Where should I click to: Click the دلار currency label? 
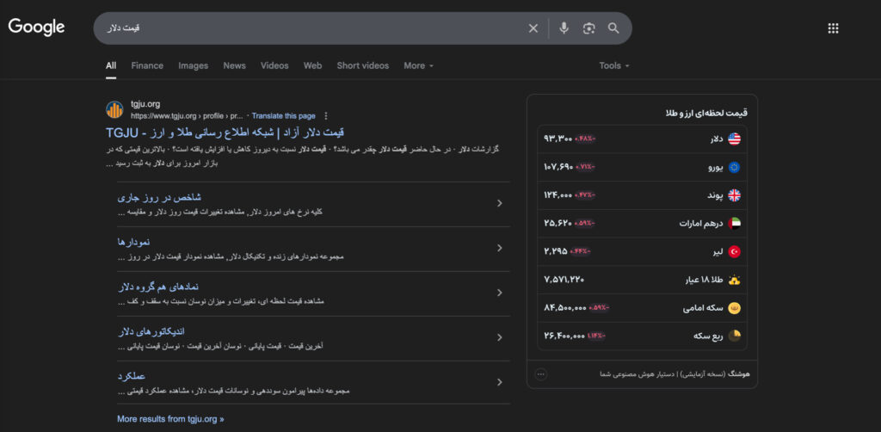[717, 139]
